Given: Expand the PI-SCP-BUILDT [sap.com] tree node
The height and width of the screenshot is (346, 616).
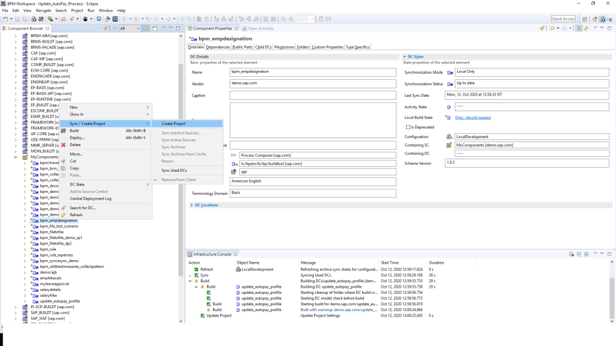Looking at the screenshot, I should point(16,307).
